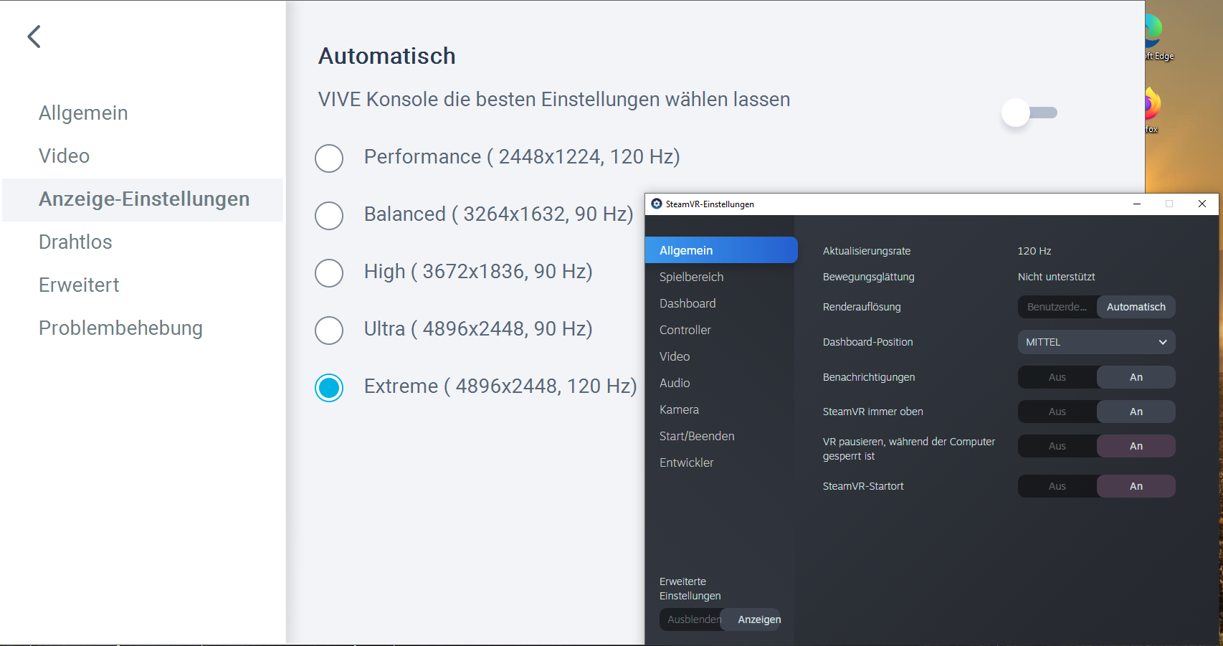The width and height of the screenshot is (1223, 646).
Task: Open the Dashboard-Position MITTEL dropdown
Action: coord(1097,342)
